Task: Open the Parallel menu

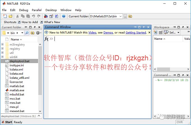Action: point(37,10)
